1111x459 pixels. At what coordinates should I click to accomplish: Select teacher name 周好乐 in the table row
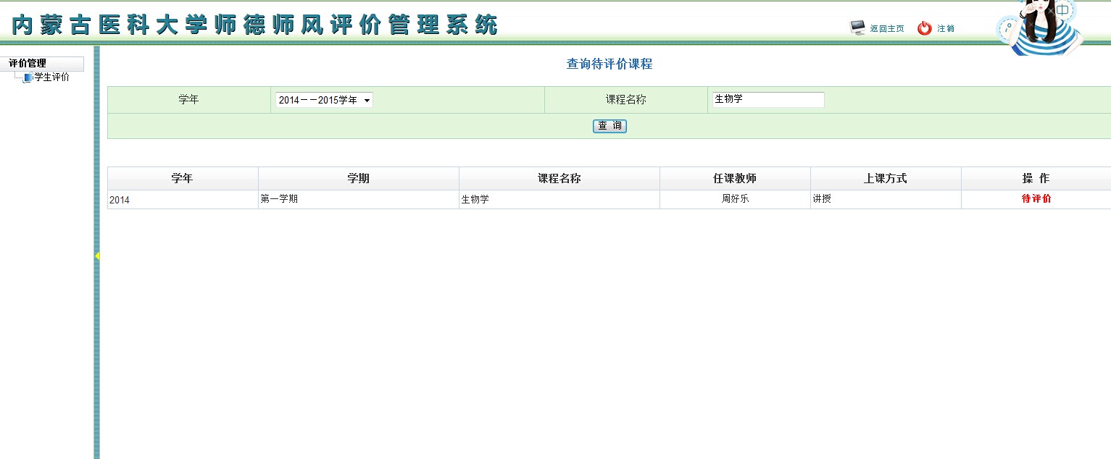point(735,199)
